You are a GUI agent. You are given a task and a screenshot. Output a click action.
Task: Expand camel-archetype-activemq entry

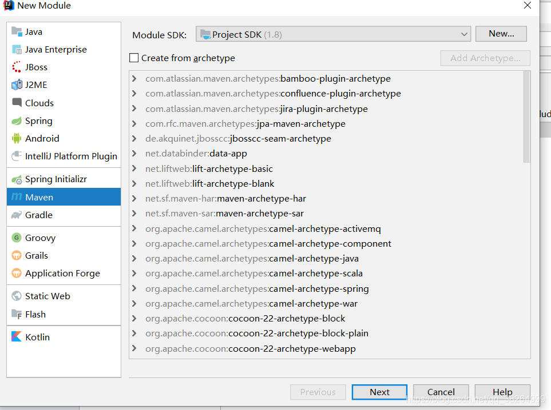(x=134, y=228)
